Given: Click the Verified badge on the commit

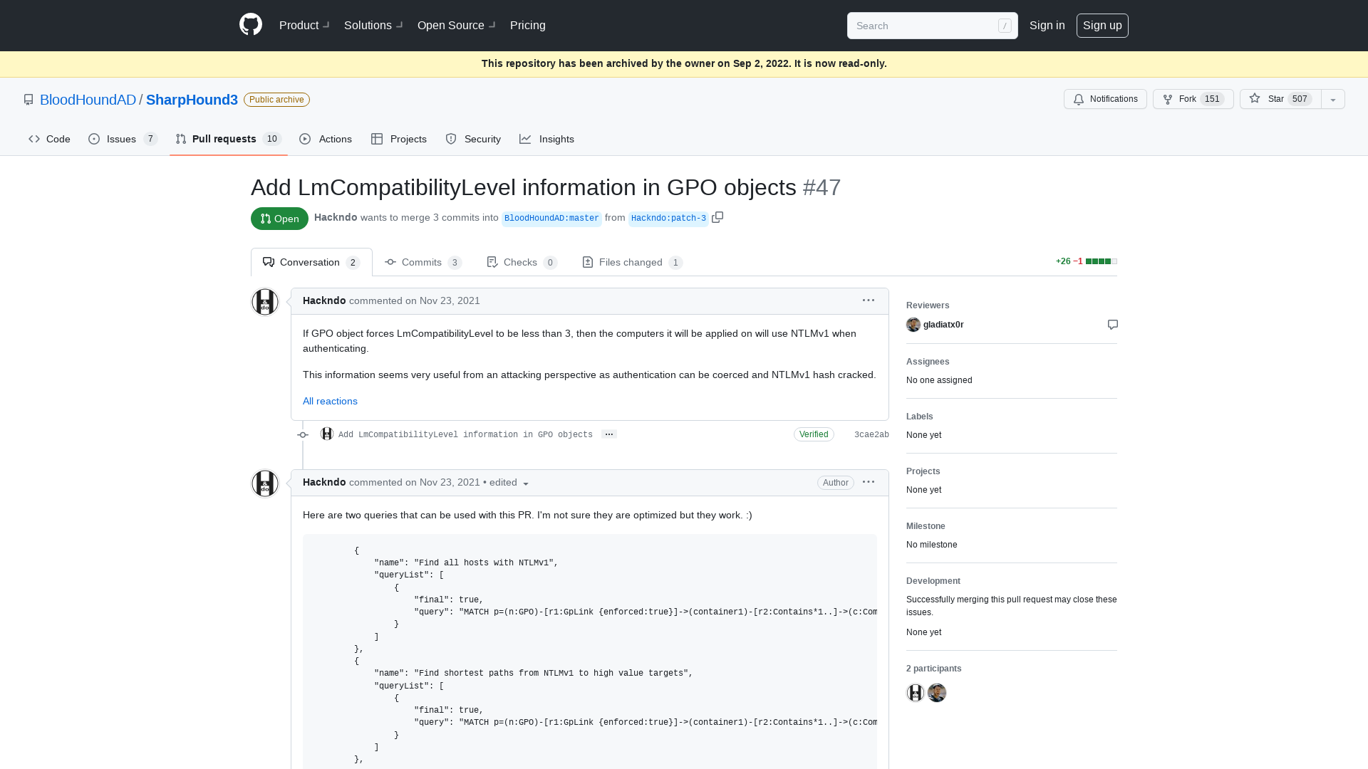Looking at the screenshot, I should pyautogui.click(x=814, y=434).
